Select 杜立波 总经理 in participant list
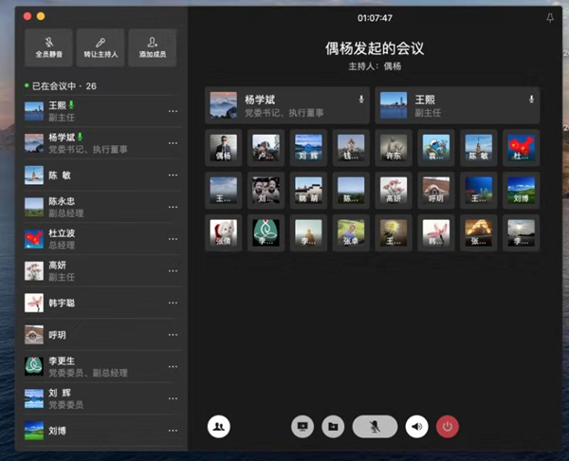 [103, 239]
